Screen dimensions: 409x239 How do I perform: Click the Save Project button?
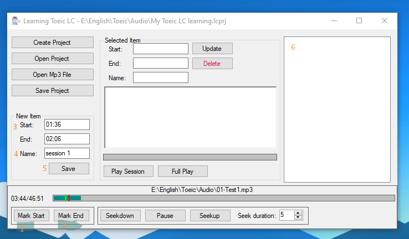point(53,91)
